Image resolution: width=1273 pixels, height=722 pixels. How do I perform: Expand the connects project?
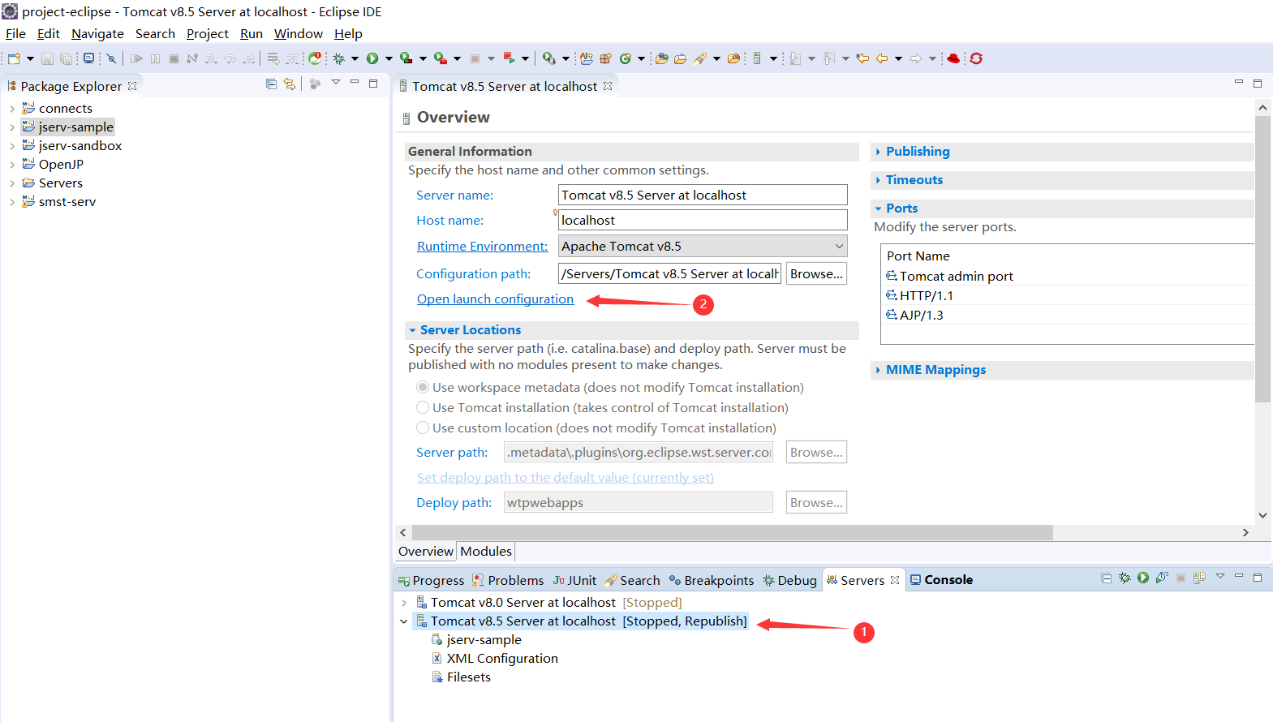[x=11, y=109]
